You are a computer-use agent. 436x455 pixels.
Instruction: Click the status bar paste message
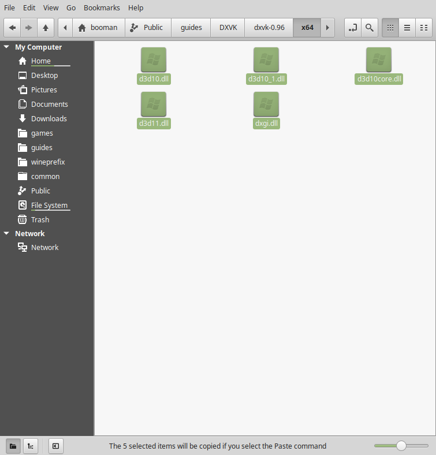[x=218, y=446]
